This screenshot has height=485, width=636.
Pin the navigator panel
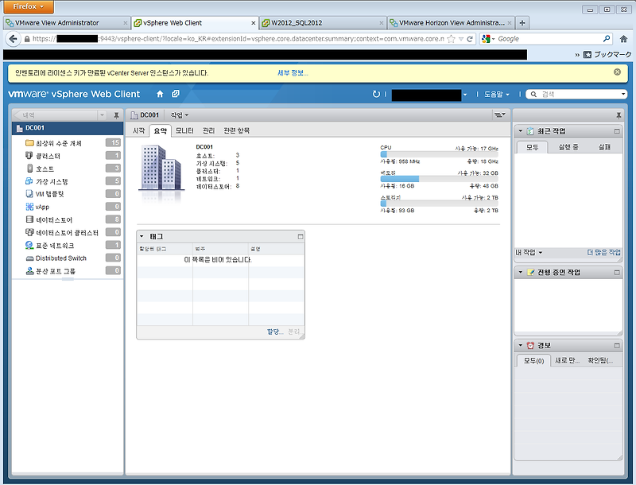(116, 115)
